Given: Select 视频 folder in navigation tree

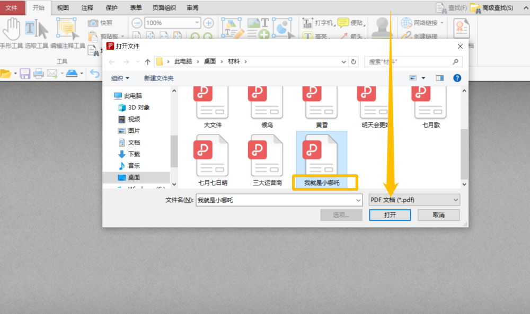Looking at the screenshot, I should (x=129, y=119).
